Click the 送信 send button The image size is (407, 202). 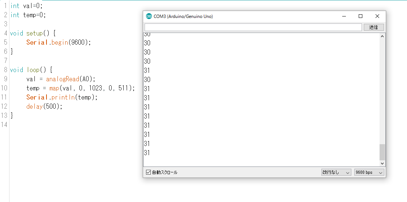(374, 27)
